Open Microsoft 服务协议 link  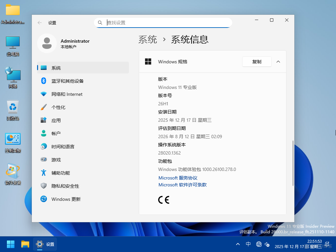point(178,178)
